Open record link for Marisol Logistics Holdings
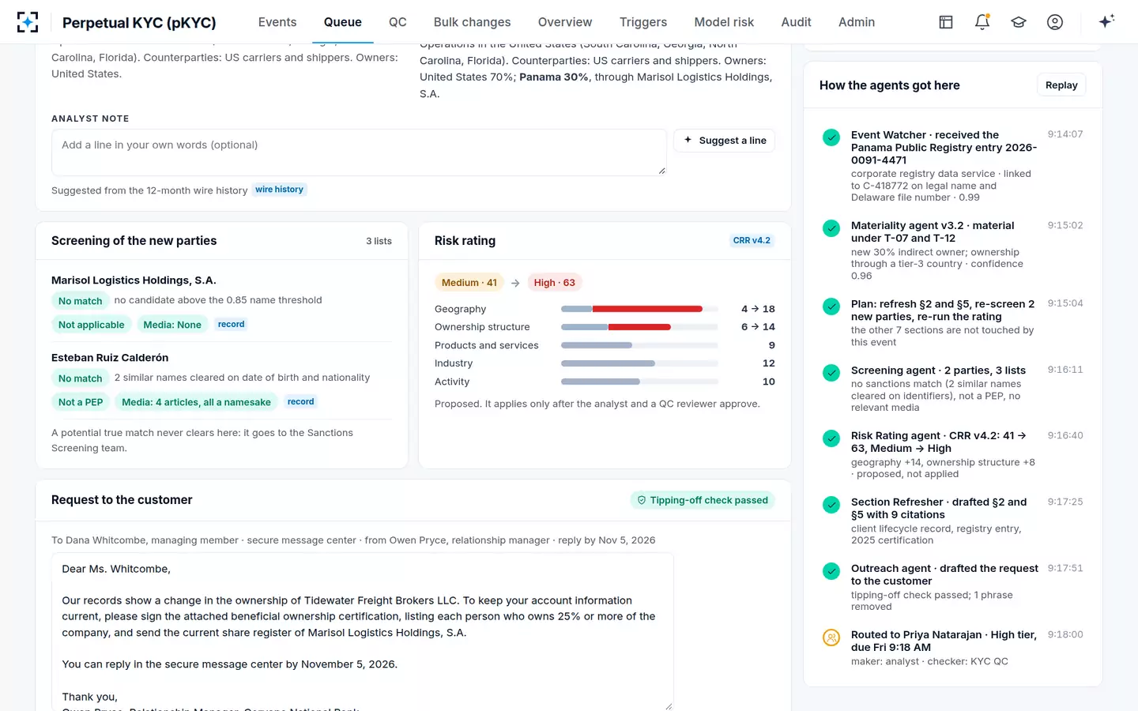The width and height of the screenshot is (1138, 711). click(x=231, y=325)
